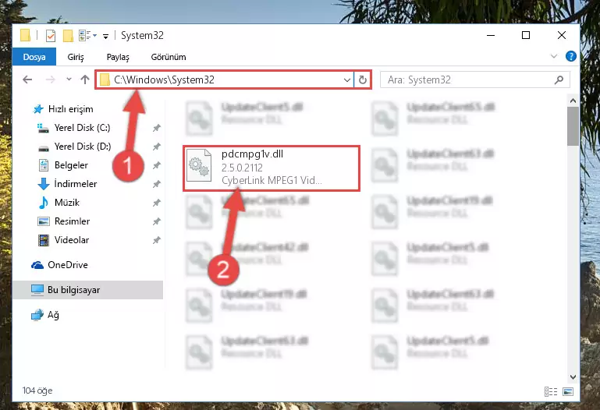Select Hızlı erişim in navigation pane
This screenshot has height=410, width=600.
(x=63, y=109)
